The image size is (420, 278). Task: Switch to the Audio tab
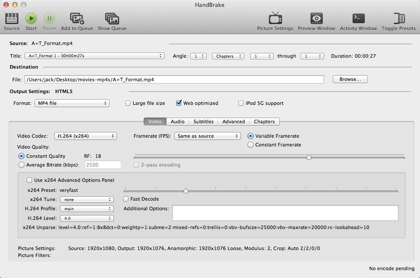tap(177, 122)
